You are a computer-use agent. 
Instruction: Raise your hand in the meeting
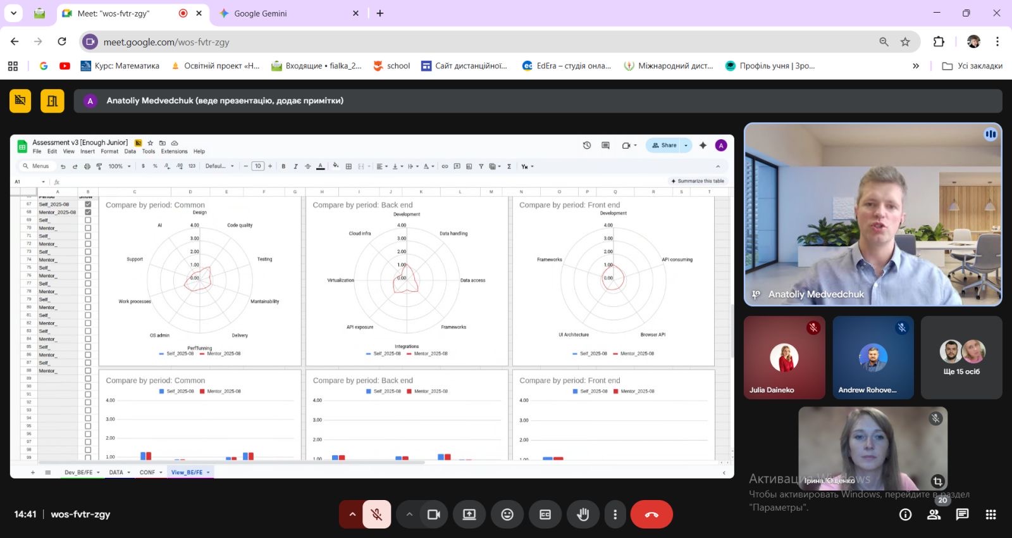pyautogui.click(x=583, y=515)
